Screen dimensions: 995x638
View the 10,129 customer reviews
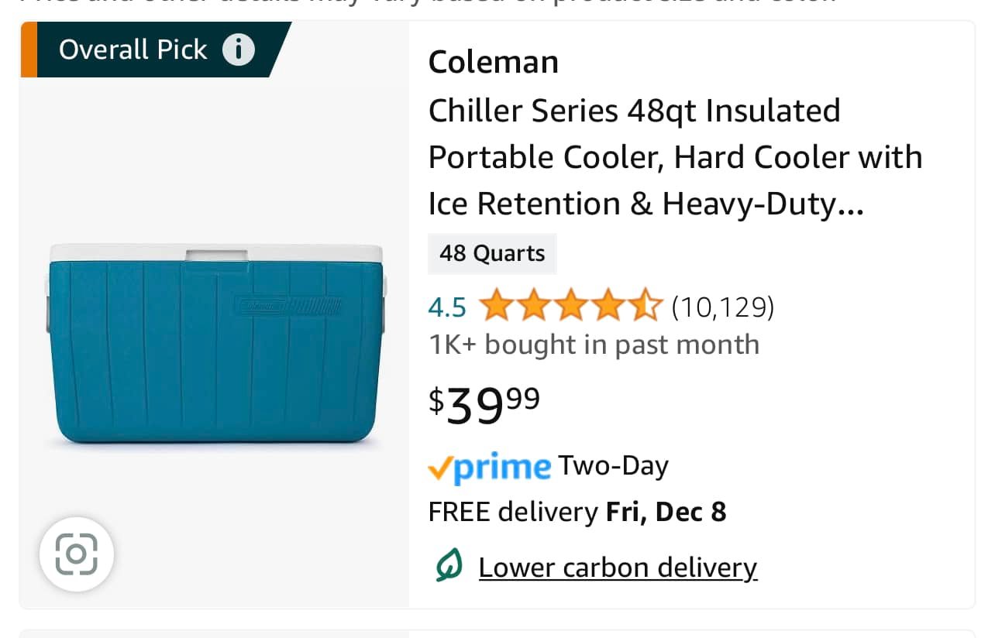(723, 307)
